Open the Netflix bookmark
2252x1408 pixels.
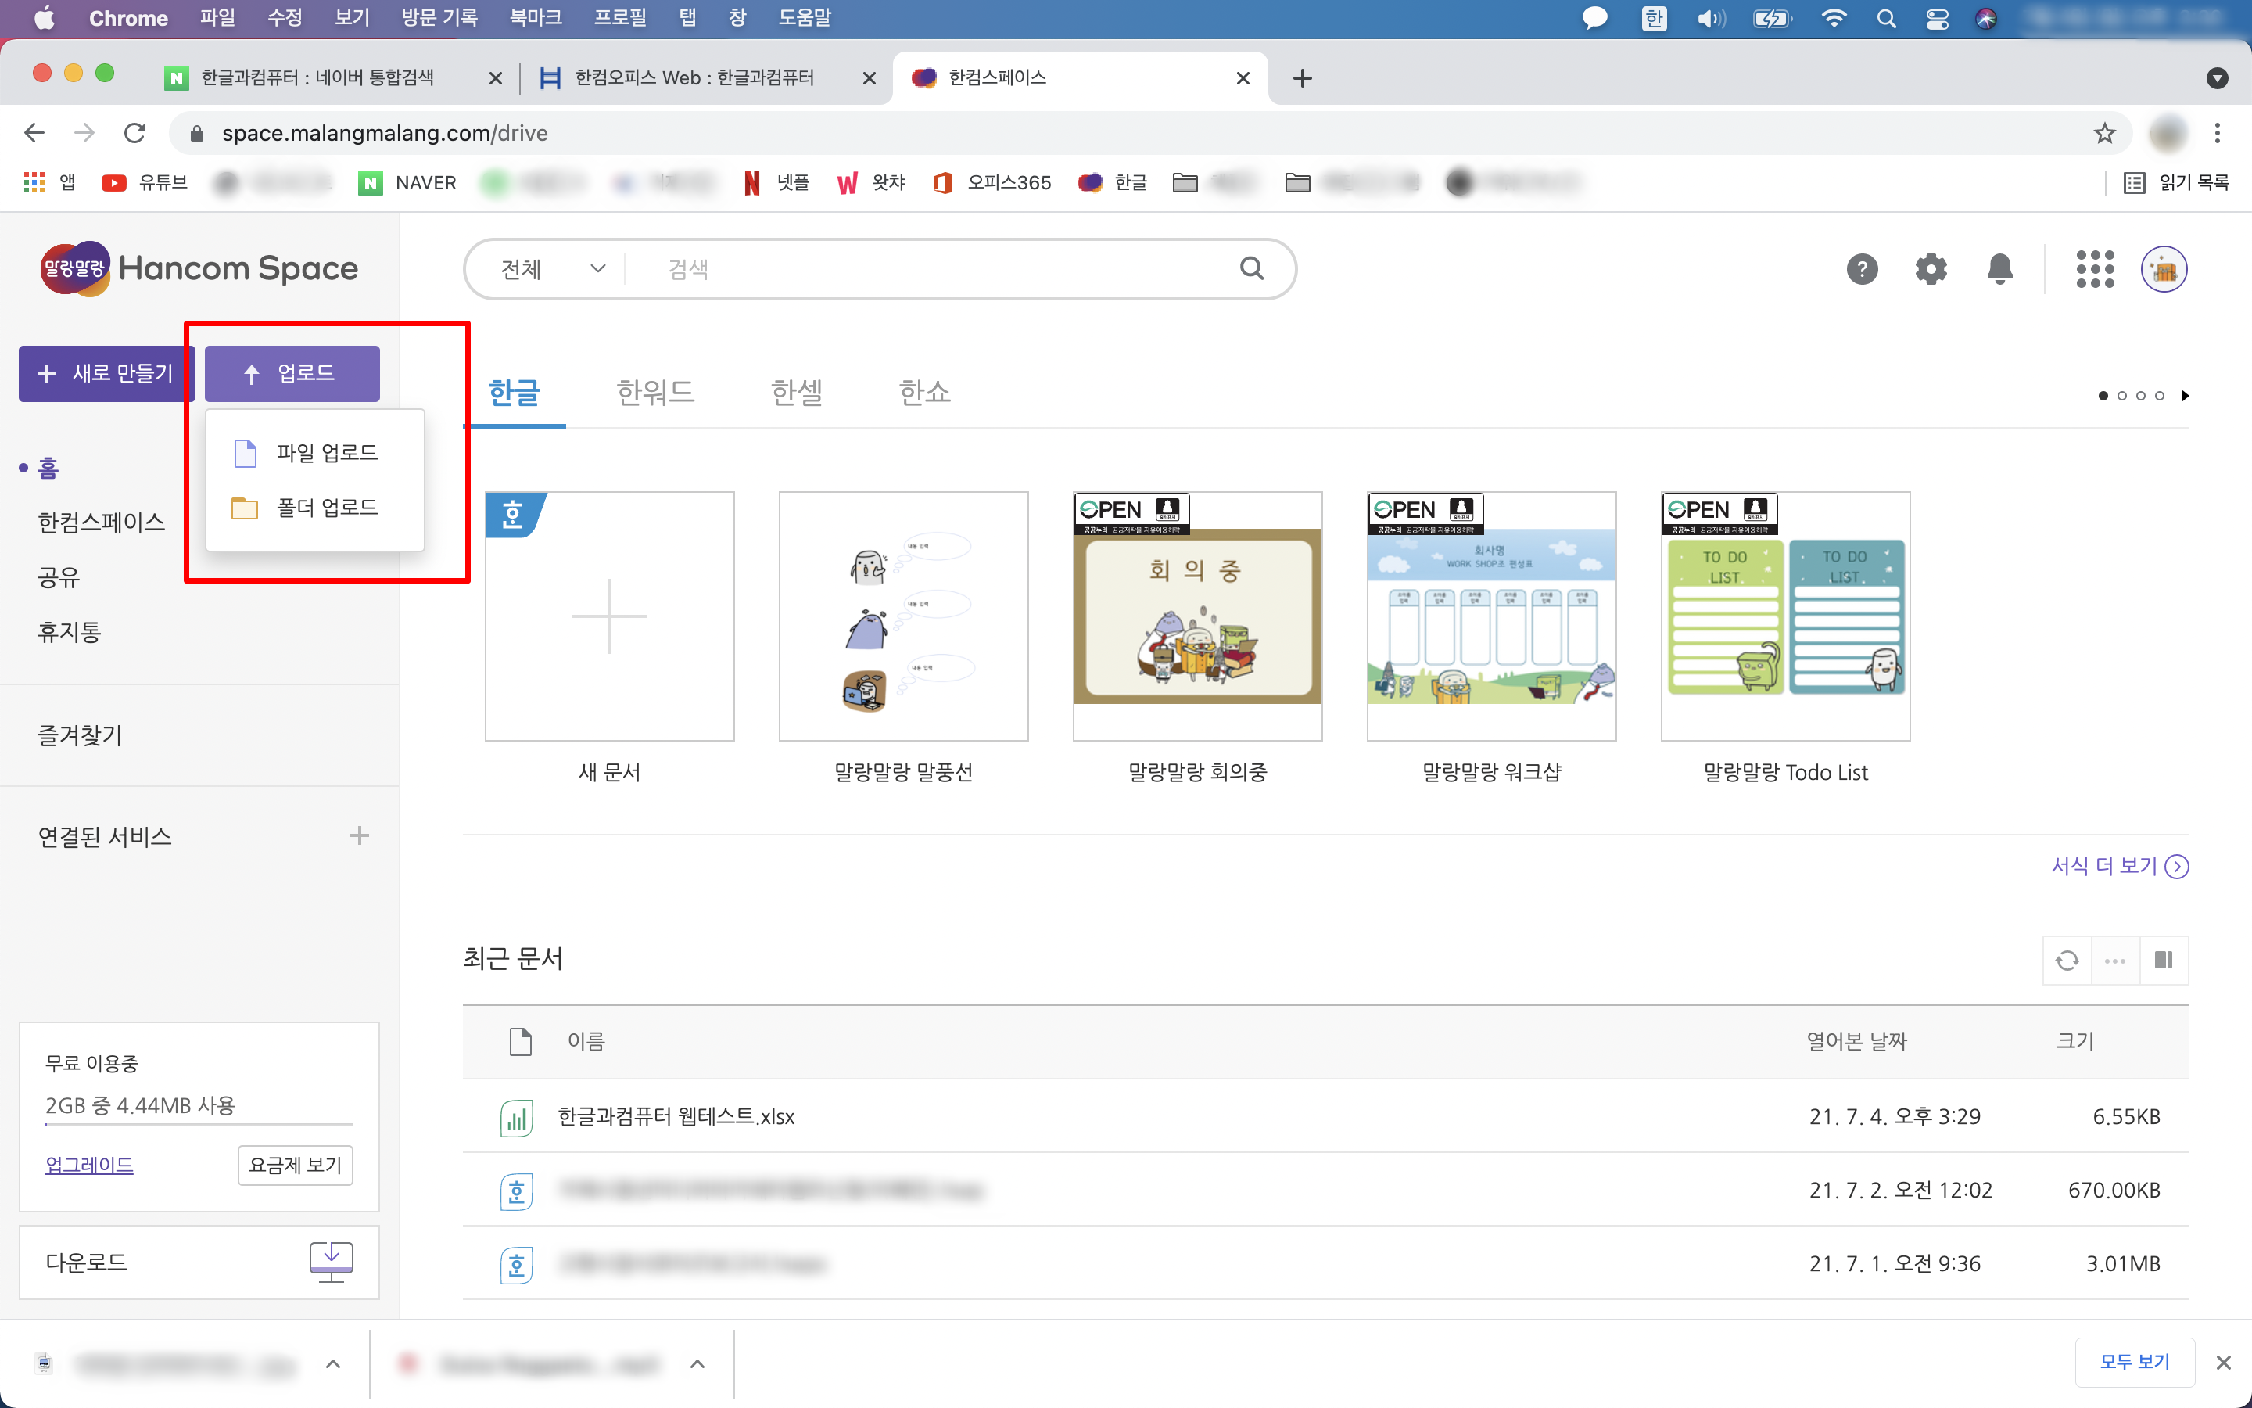[777, 182]
